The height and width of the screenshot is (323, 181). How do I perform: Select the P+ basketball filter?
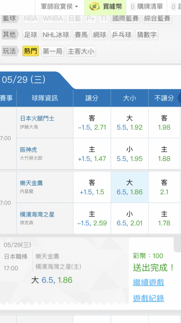[91, 18]
